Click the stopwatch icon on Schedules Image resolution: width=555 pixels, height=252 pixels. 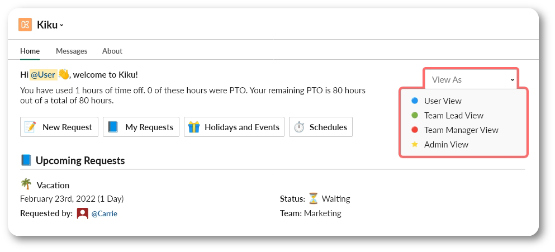299,127
